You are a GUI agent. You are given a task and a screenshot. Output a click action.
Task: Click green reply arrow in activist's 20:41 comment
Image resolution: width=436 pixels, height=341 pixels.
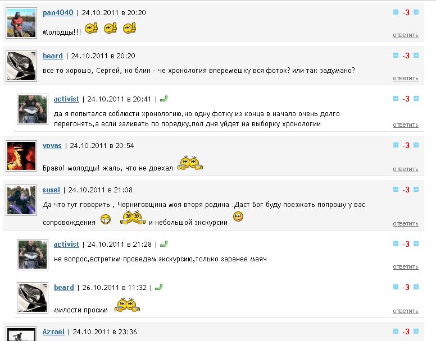coord(164,99)
